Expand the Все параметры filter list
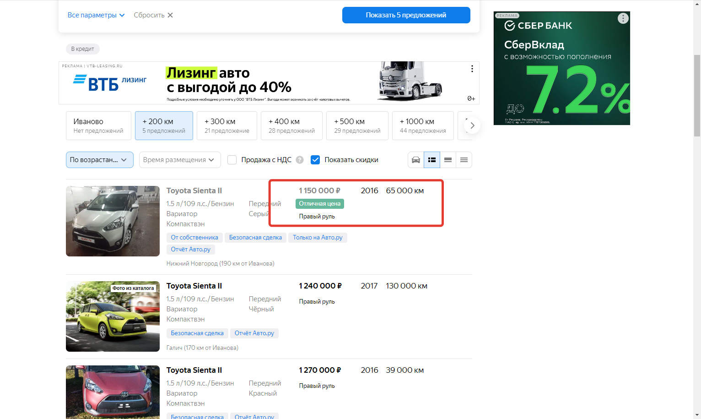 [x=96, y=15]
